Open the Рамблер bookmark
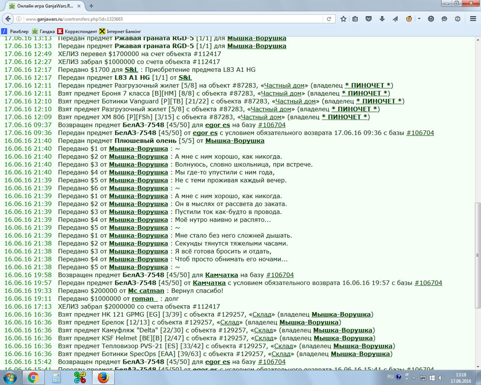Screen dimensions: 481x385 tap(15, 32)
